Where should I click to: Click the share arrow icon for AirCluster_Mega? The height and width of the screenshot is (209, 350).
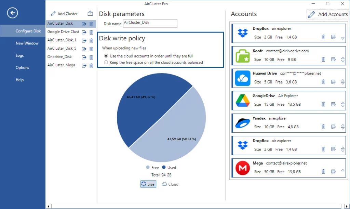pos(84,65)
